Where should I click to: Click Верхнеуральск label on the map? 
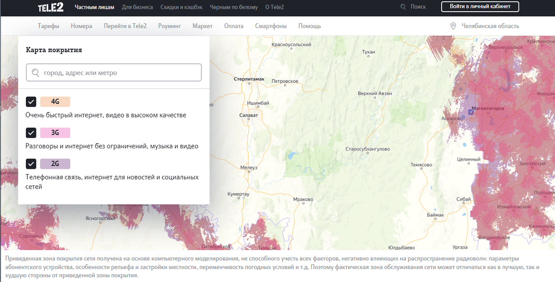[x=505, y=48]
